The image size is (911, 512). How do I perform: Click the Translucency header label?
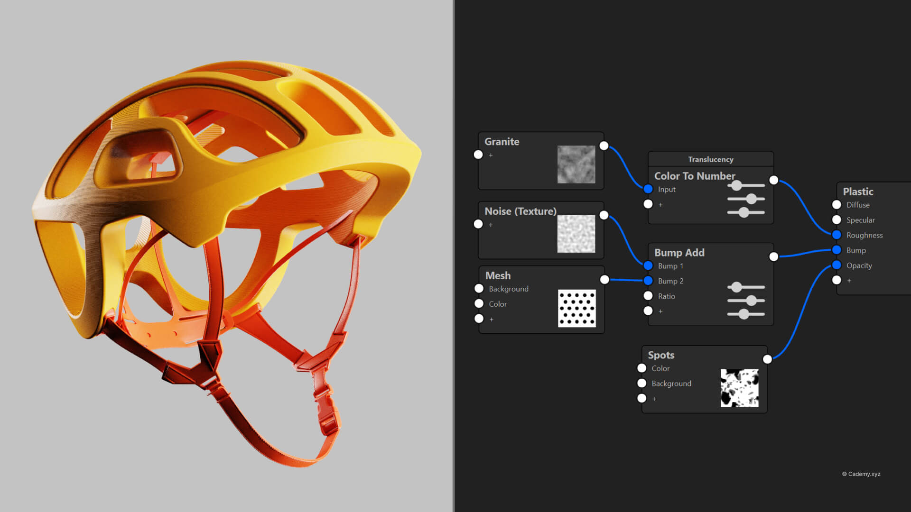pos(711,159)
